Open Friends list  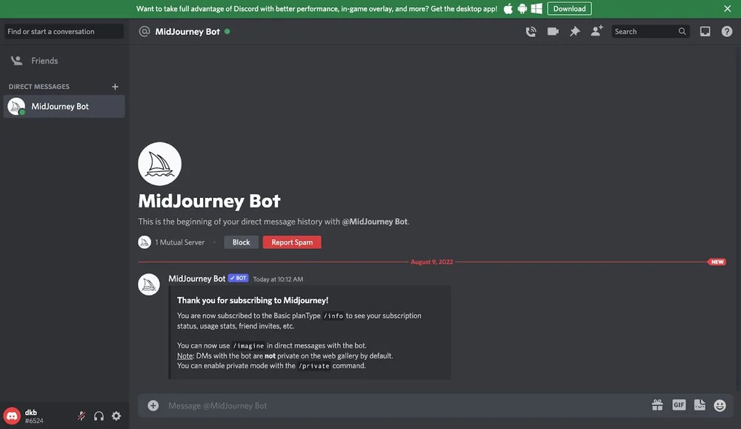point(64,61)
